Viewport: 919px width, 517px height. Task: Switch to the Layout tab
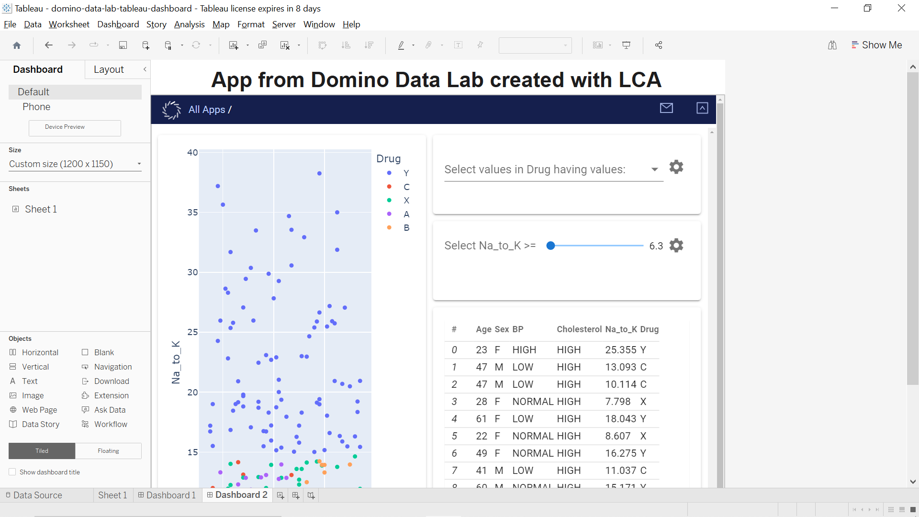coord(109,69)
